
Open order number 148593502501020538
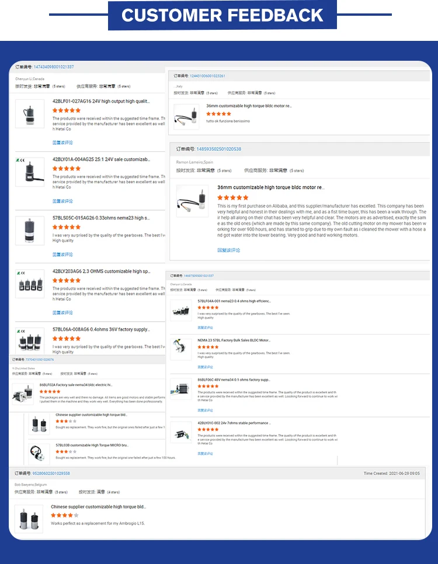pyautogui.click(x=219, y=149)
